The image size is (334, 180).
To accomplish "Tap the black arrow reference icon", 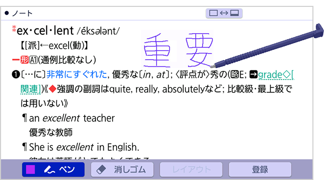I will pos(254,74).
